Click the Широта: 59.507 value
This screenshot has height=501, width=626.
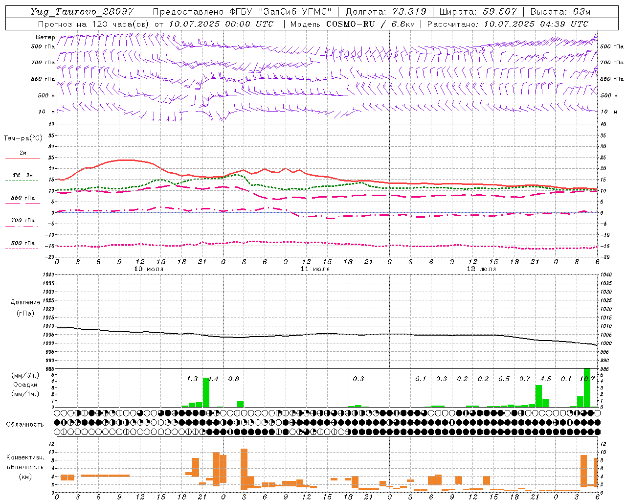pos(478,12)
